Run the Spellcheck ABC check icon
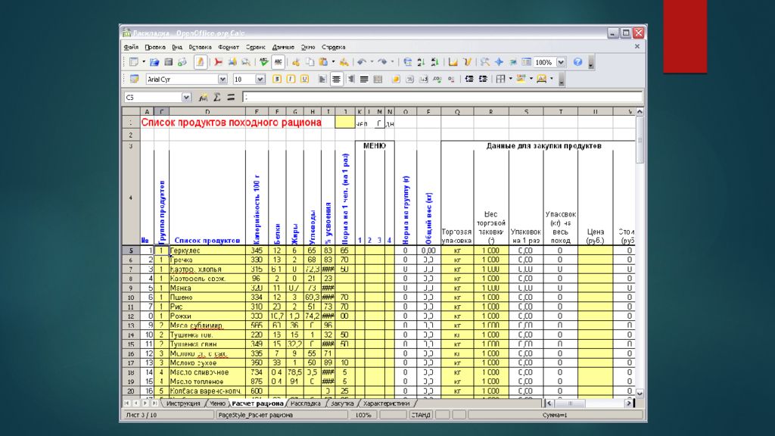 pos(264,62)
